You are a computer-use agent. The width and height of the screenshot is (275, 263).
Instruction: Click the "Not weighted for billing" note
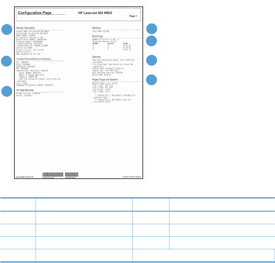28,54
